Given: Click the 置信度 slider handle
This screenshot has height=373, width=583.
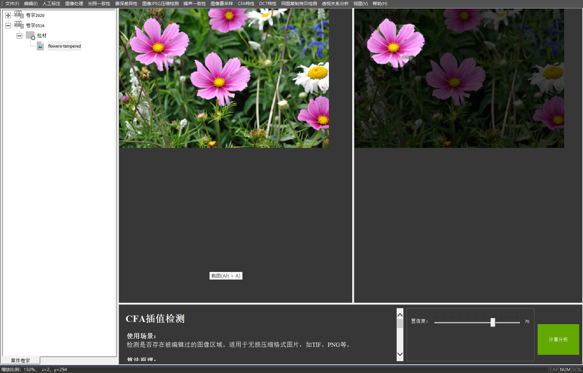Looking at the screenshot, I should coord(493,322).
